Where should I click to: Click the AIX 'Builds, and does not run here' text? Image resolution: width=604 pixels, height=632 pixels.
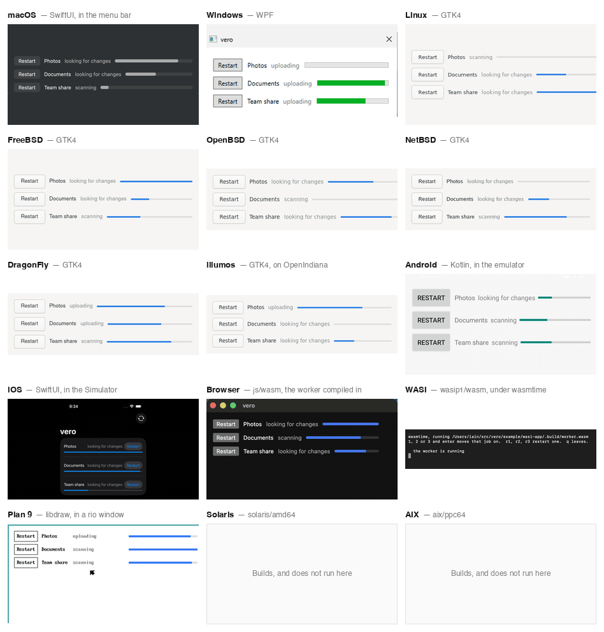[x=501, y=573]
